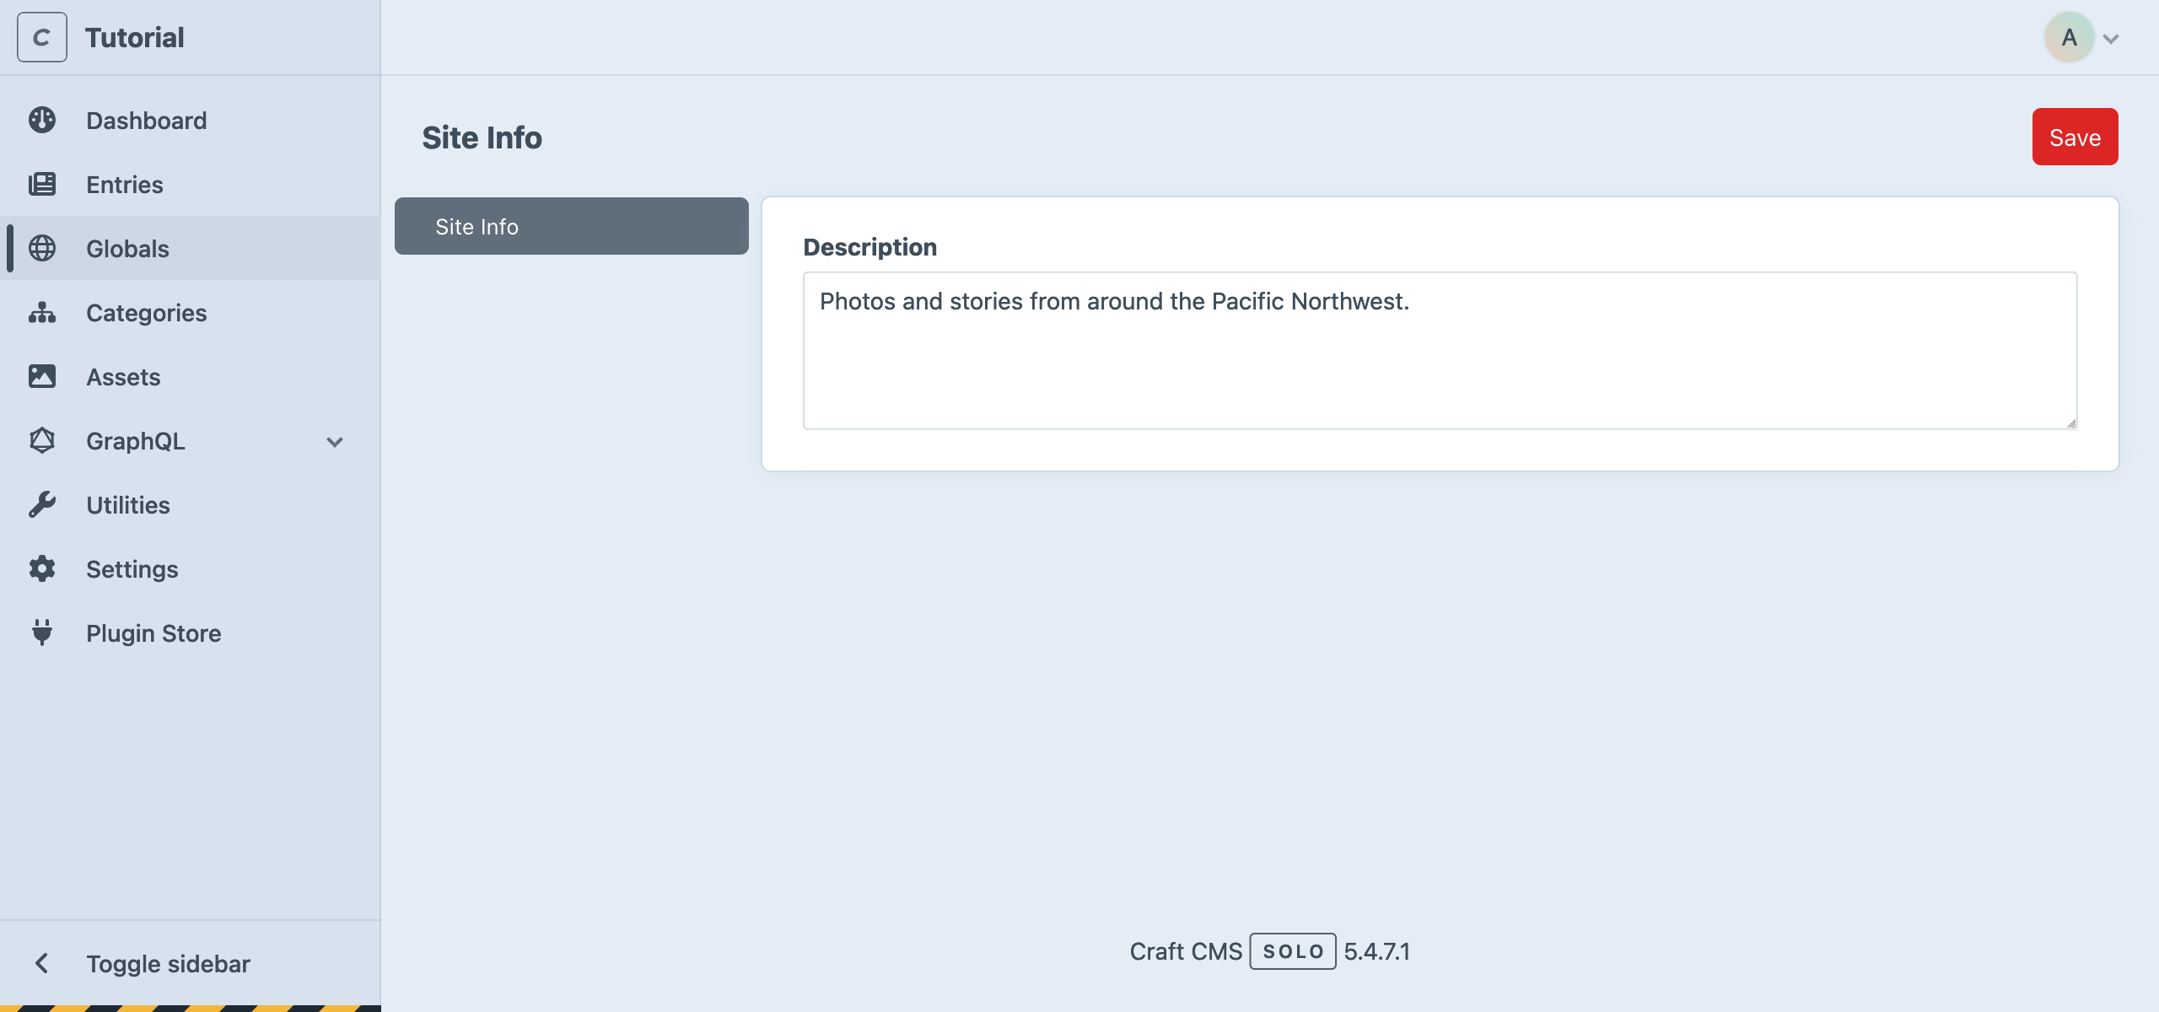Image resolution: width=2159 pixels, height=1012 pixels.
Task: Open the avatar menu chevron
Action: [2111, 38]
